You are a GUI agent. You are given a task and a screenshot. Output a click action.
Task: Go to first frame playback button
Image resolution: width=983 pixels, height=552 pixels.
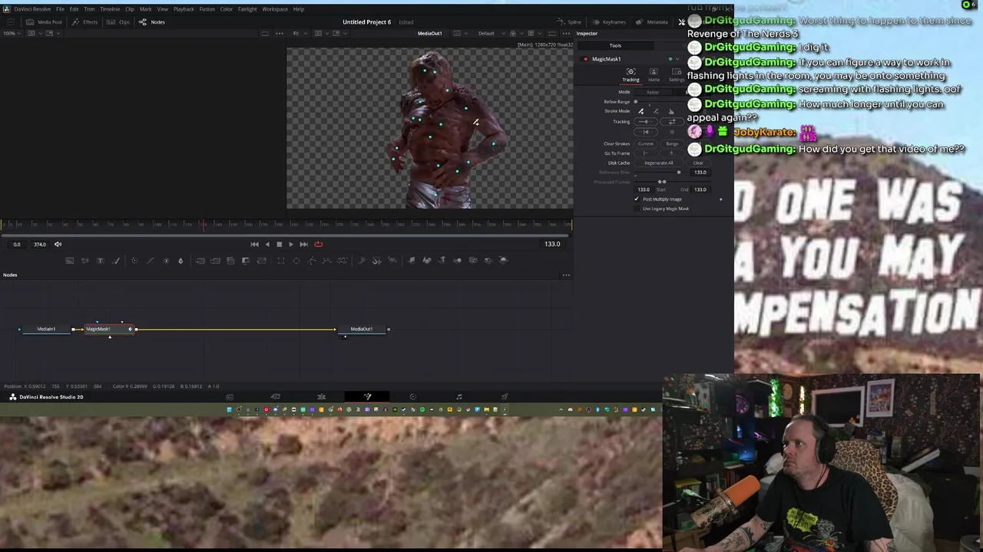coord(254,244)
